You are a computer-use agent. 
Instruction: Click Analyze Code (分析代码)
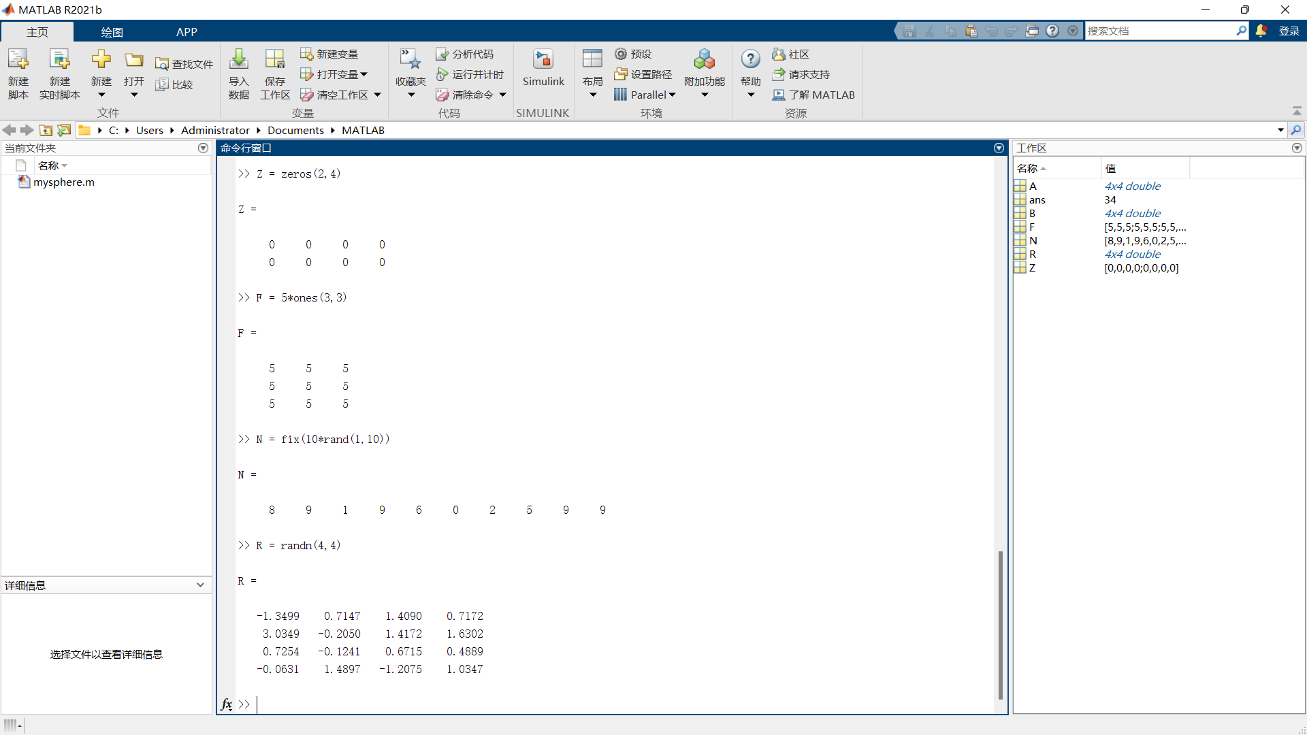[x=465, y=54]
